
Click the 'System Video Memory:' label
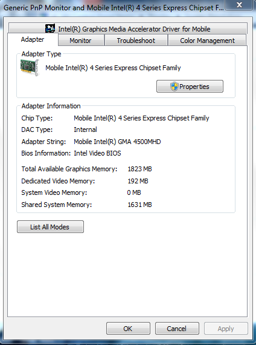(x=54, y=192)
